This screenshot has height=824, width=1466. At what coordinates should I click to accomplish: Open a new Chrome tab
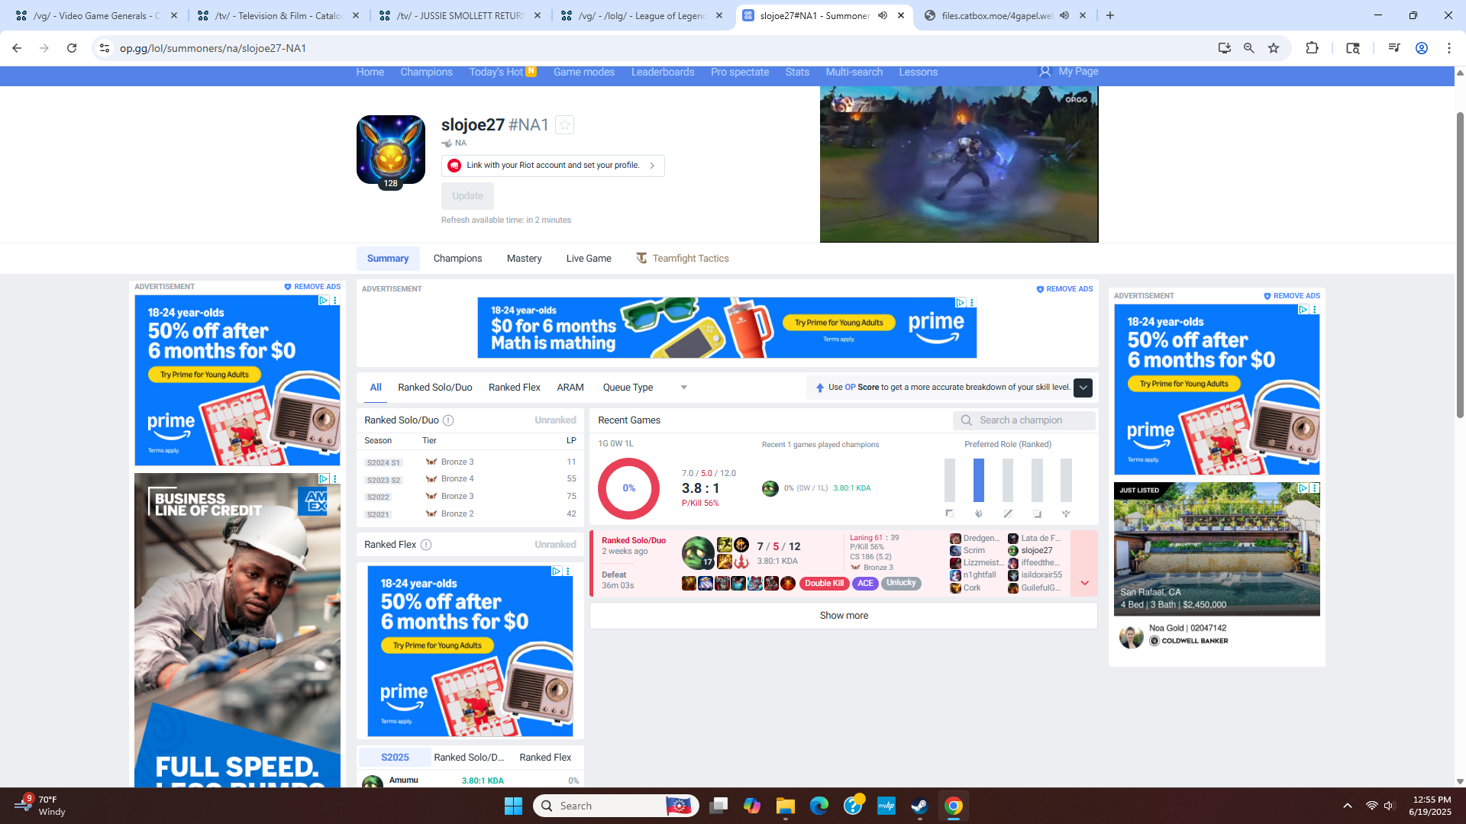1109,15
